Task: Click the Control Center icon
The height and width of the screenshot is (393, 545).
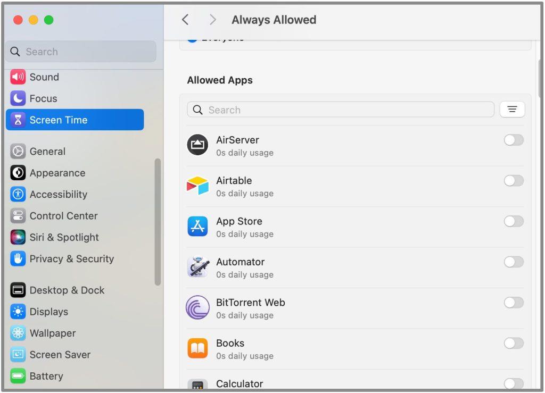Action: (18, 216)
